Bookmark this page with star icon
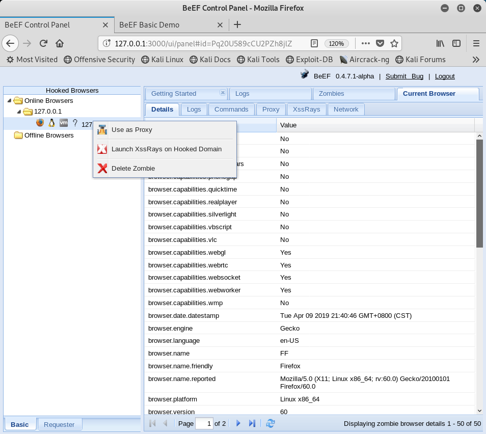The width and height of the screenshot is (486, 434). tap(394, 43)
